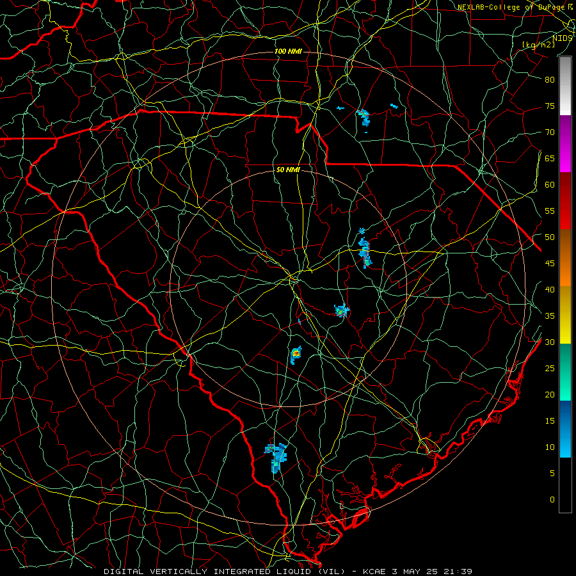Image resolution: width=576 pixels, height=576 pixels.
Task: Click the legend value 0
Action: (552, 500)
